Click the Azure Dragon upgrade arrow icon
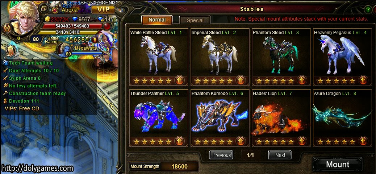 click(x=363, y=141)
